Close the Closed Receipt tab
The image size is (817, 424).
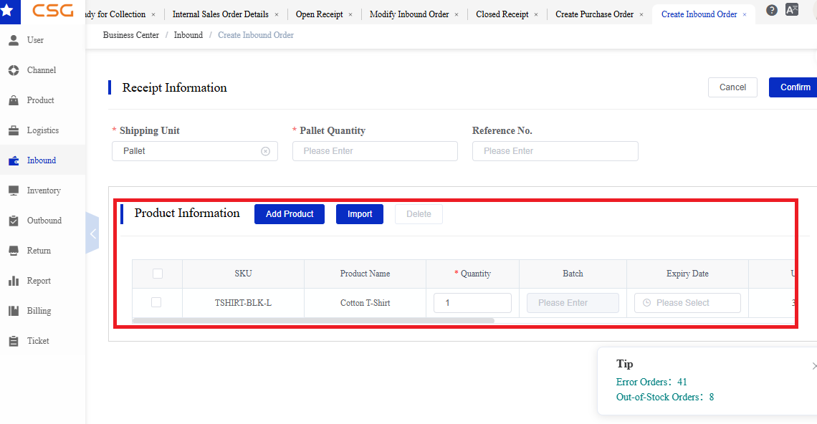[536, 14]
